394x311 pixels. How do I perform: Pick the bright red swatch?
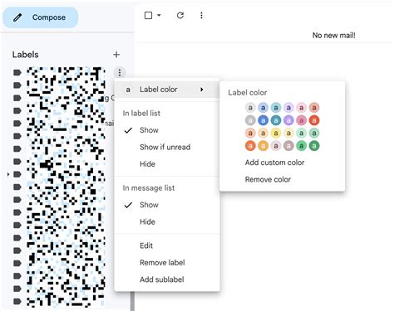[314, 120]
